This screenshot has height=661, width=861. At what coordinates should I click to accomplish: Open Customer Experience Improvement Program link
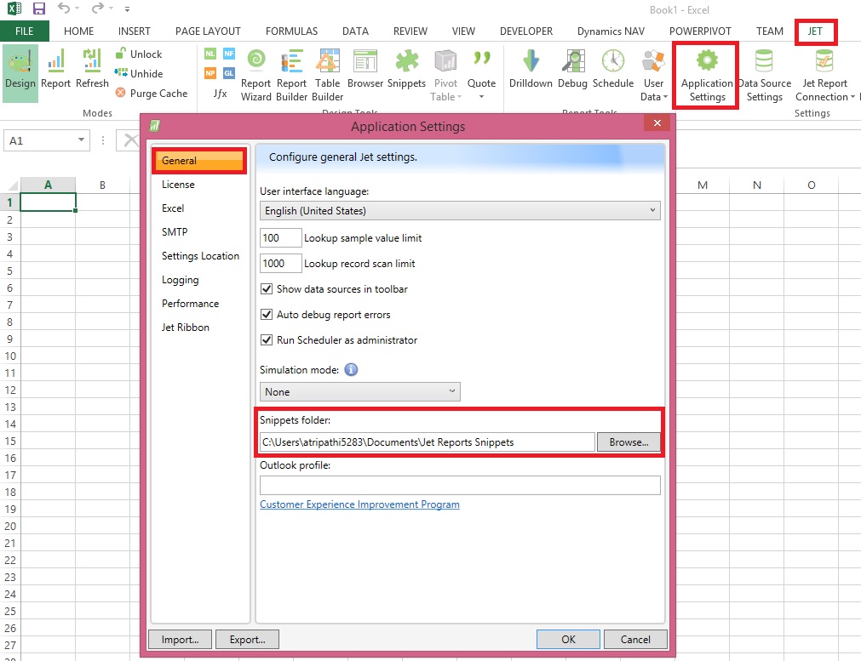[359, 504]
